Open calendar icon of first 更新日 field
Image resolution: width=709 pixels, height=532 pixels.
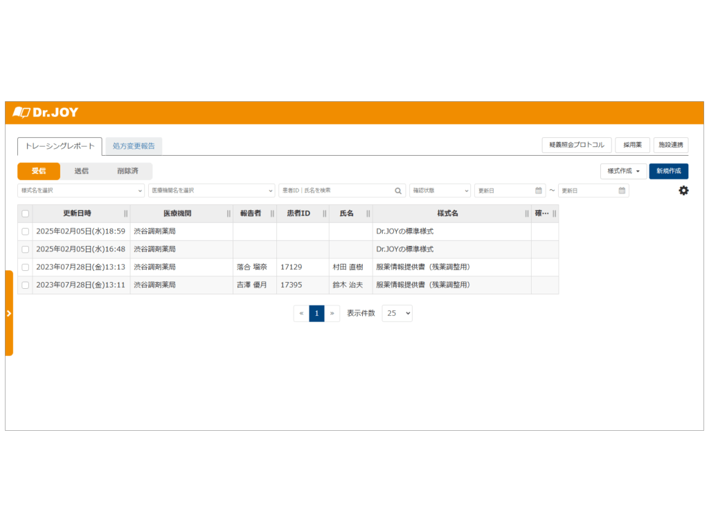click(x=539, y=190)
